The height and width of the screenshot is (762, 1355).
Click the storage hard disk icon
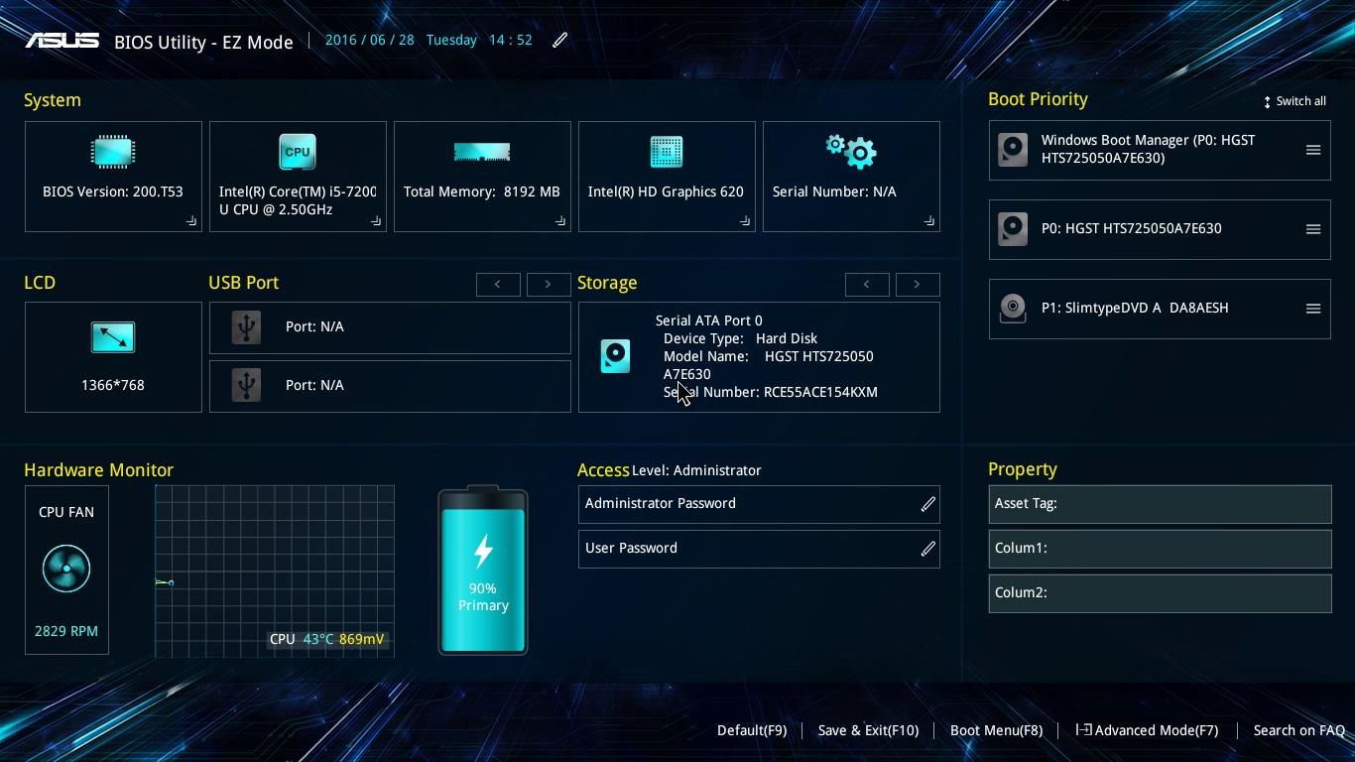(x=615, y=356)
